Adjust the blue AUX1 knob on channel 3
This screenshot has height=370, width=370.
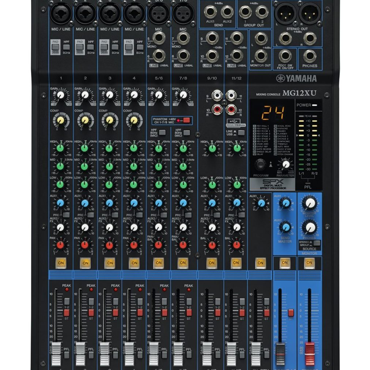[x=109, y=203]
